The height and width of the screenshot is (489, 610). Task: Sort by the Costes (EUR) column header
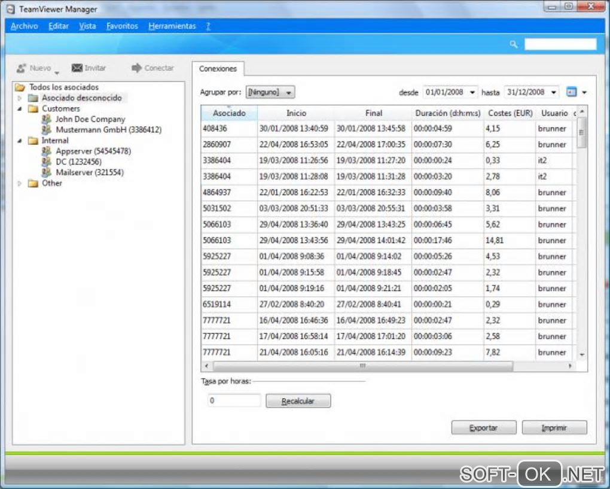pos(510,113)
